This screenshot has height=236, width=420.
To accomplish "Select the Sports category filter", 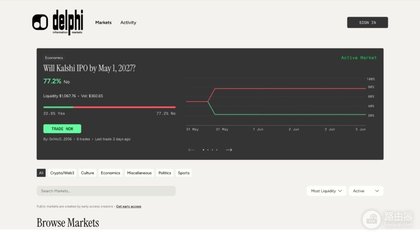I will 184,173.
